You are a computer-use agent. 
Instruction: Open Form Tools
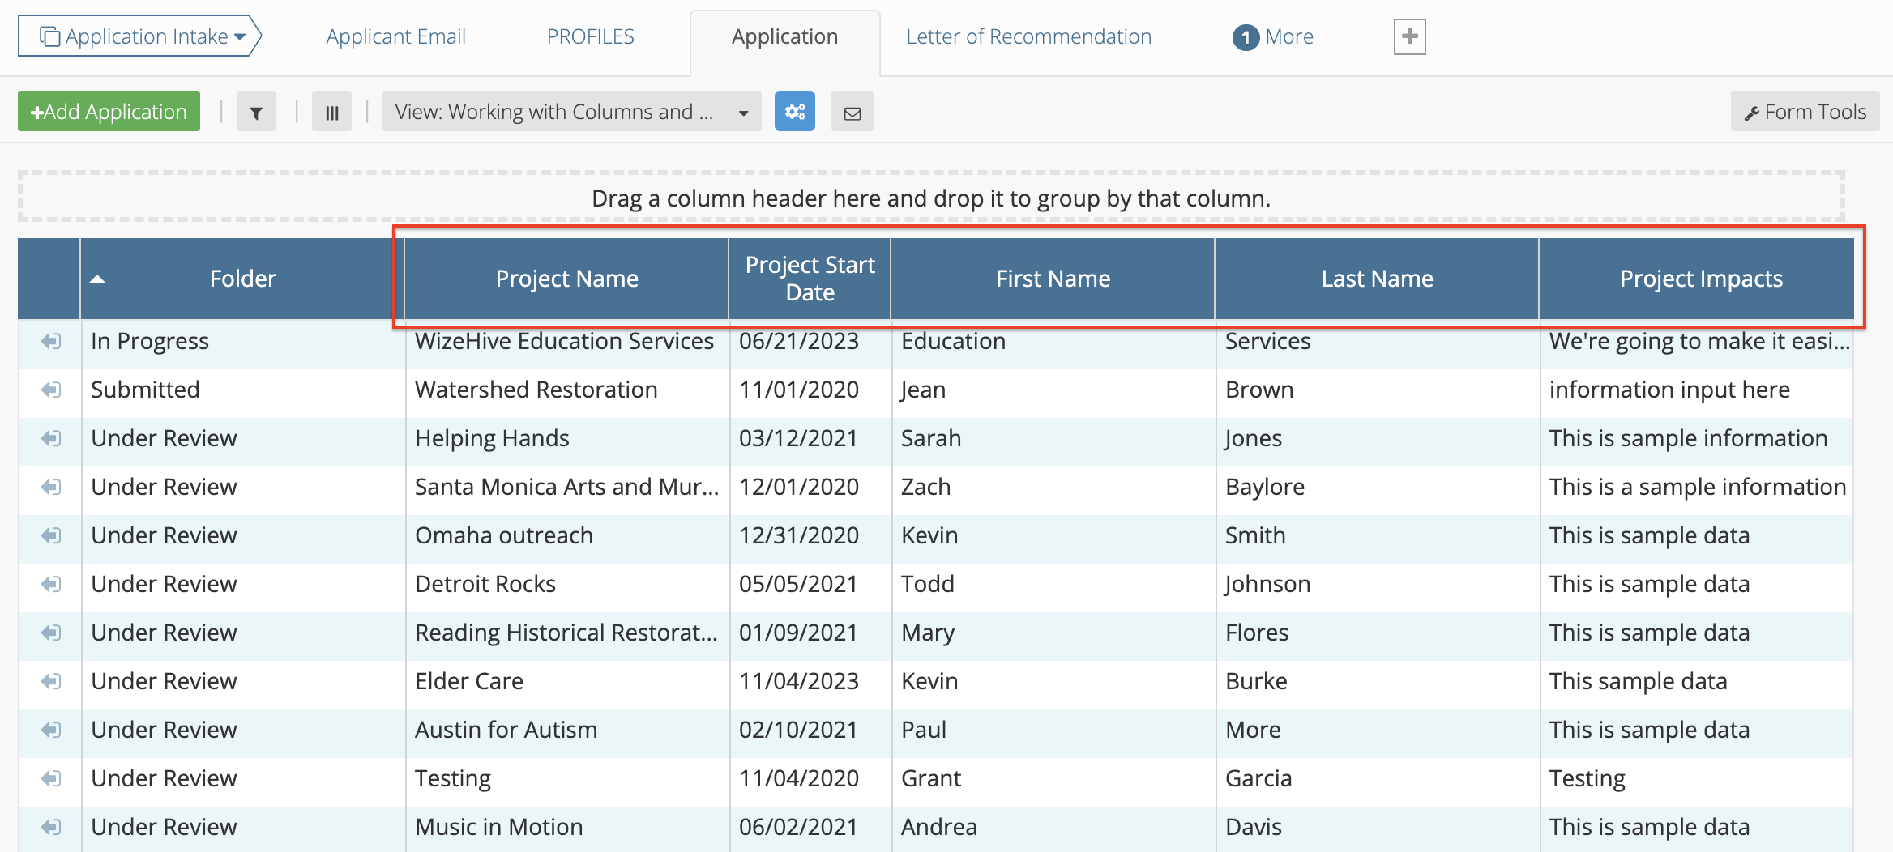(x=1804, y=111)
